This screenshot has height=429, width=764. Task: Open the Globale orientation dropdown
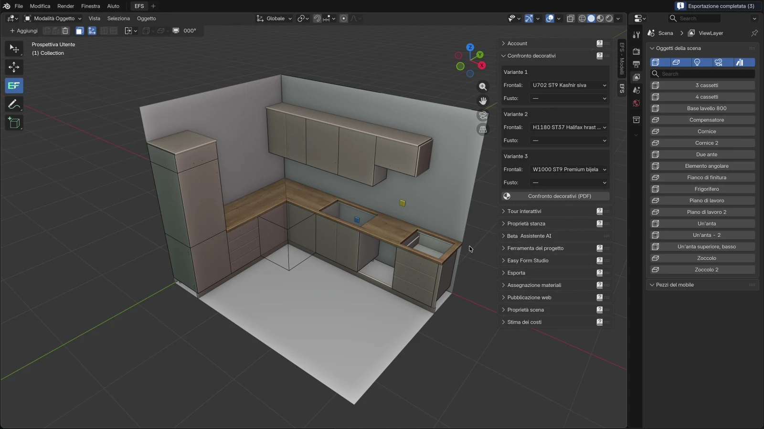(x=274, y=19)
